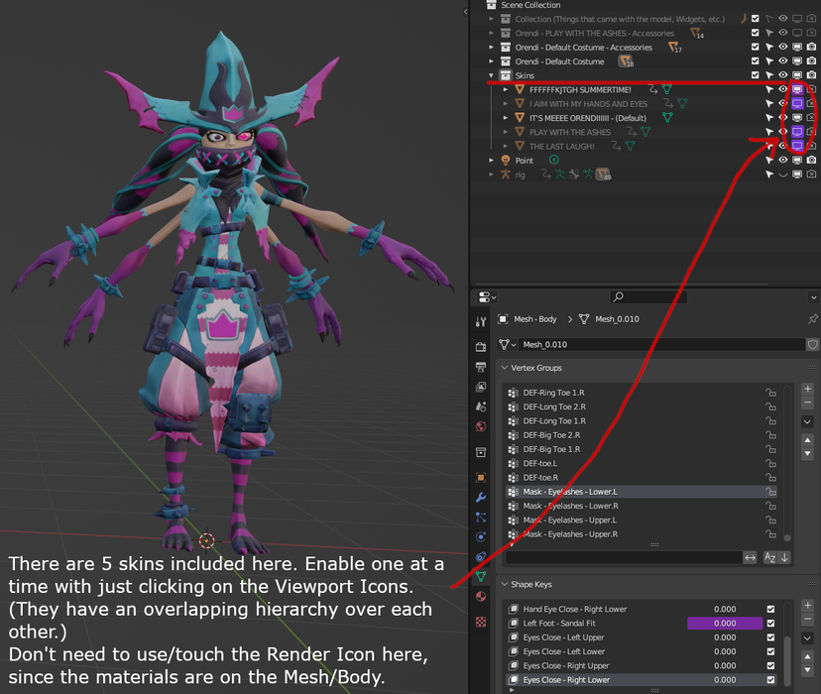Open the properties editor options menu

click(x=813, y=297)
